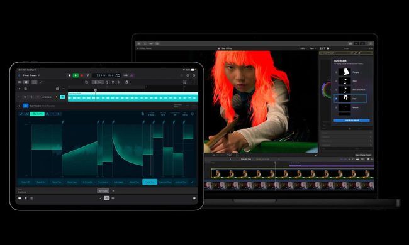409x245 pixels.
Task: Click the mute button on the Anasbara track
Action: click(x=25, y=97)
